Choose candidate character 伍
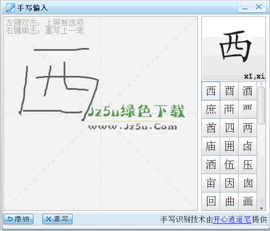 pos(229,165)
